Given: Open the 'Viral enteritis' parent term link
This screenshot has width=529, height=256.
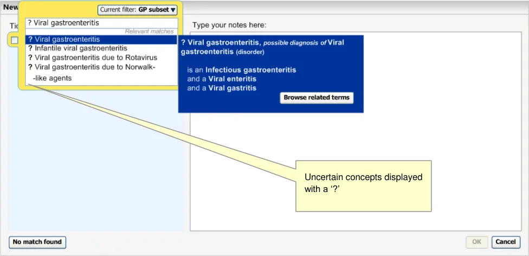Looking at the screenshot, I should [233, 79].
